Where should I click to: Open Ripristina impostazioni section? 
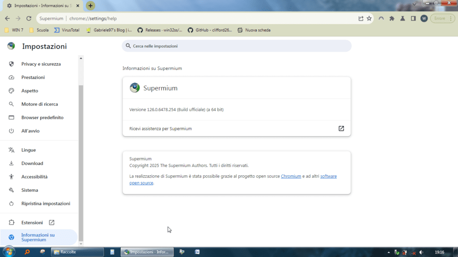click(39, 203)
